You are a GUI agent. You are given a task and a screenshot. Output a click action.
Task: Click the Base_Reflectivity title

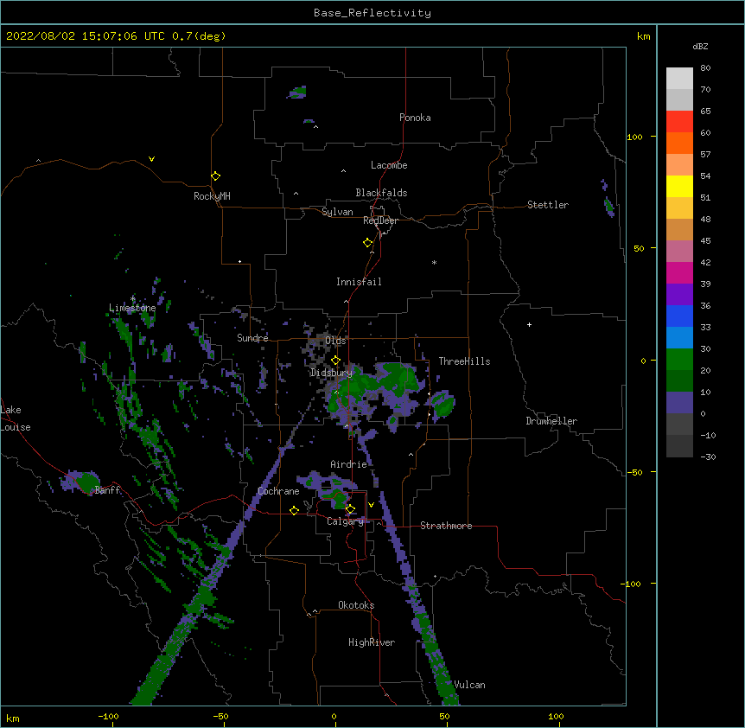[372, 13]
